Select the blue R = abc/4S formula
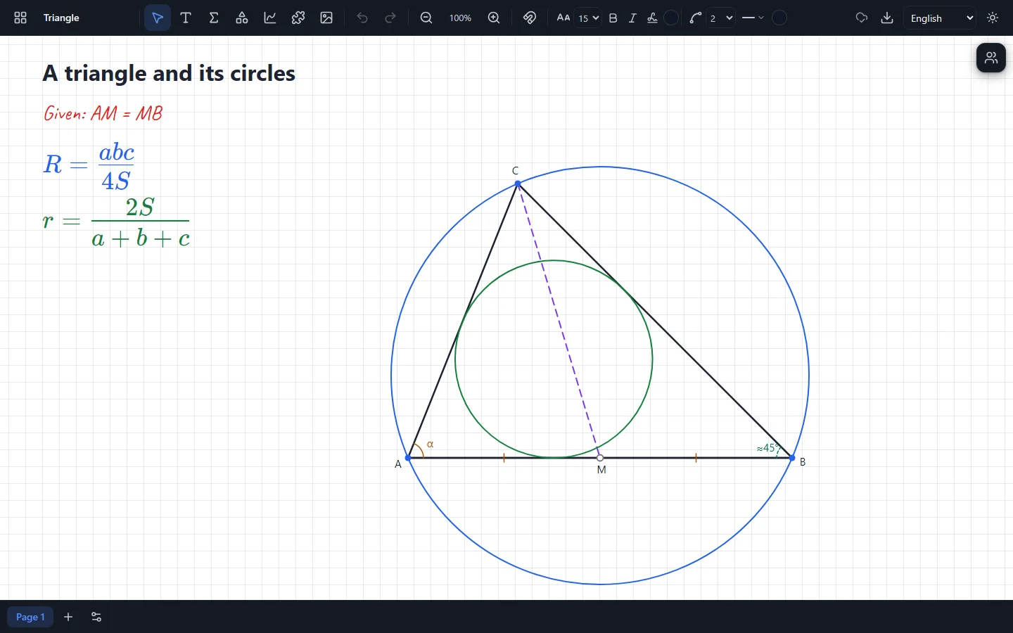 [x=89, y=166]
